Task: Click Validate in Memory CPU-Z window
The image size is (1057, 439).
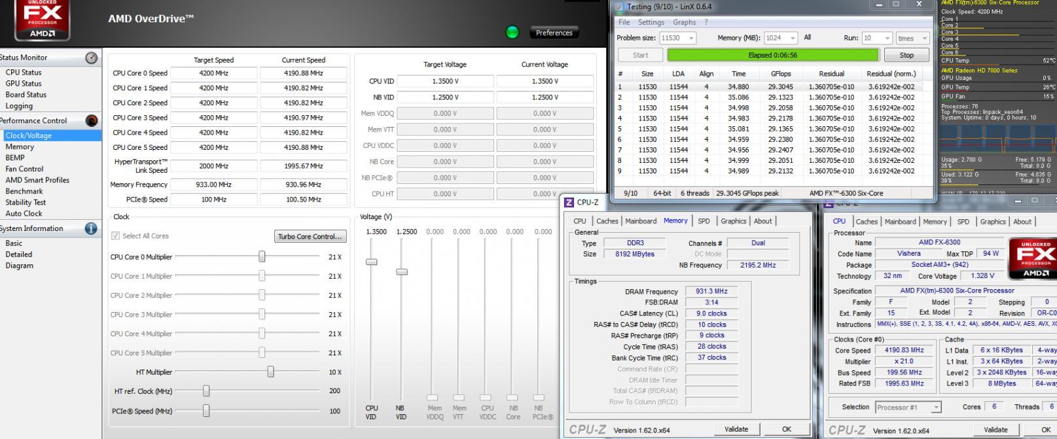Action: click(x=736, y=429)
